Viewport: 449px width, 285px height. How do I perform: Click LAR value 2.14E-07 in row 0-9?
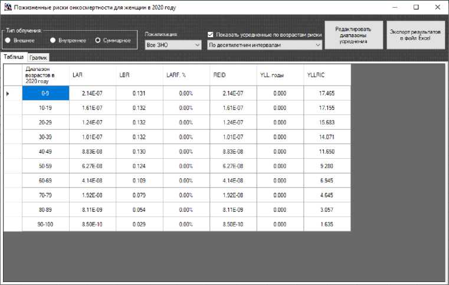click(x=93, y=93)
